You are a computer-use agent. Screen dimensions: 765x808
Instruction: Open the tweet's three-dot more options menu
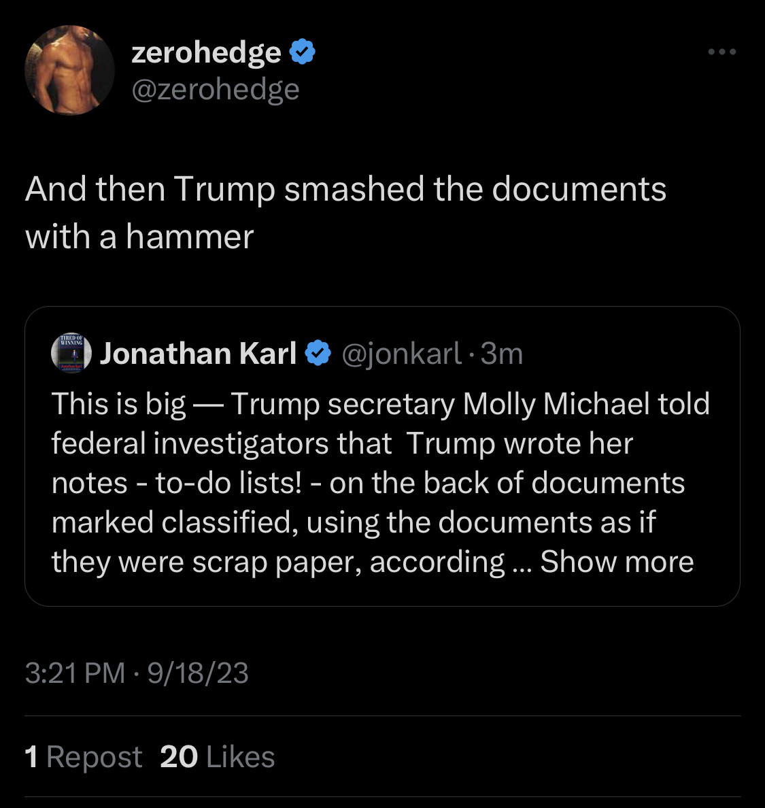721,52
